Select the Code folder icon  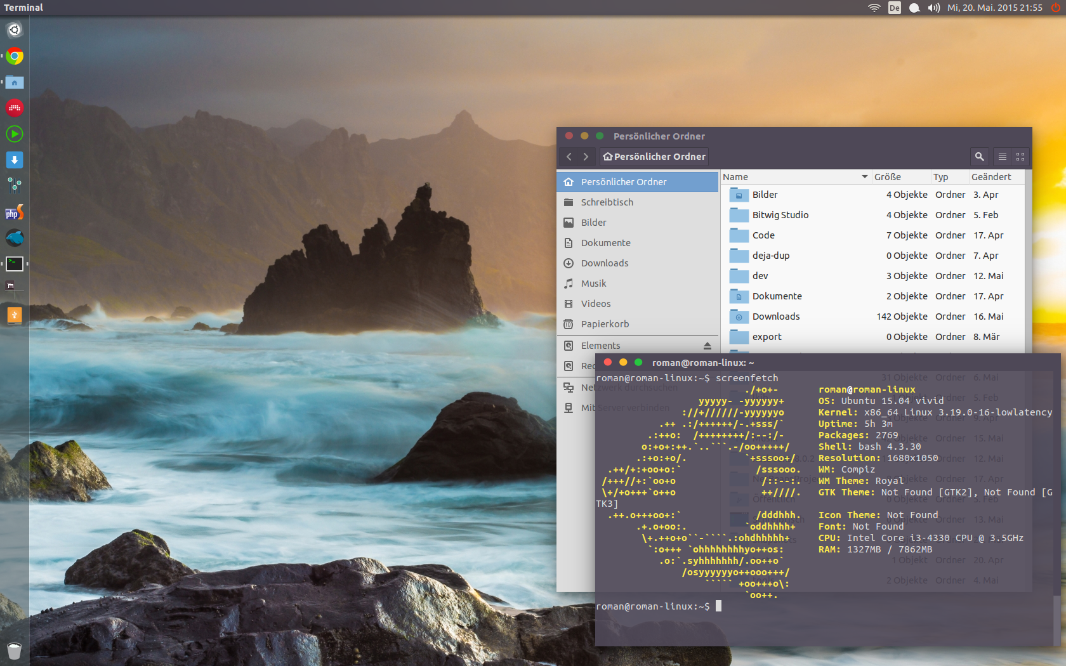pyautogui.click(x=739, y=235)
